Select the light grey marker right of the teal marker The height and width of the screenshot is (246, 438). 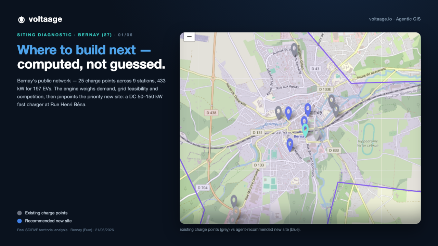pyautogui.click(x=317, y=134)
